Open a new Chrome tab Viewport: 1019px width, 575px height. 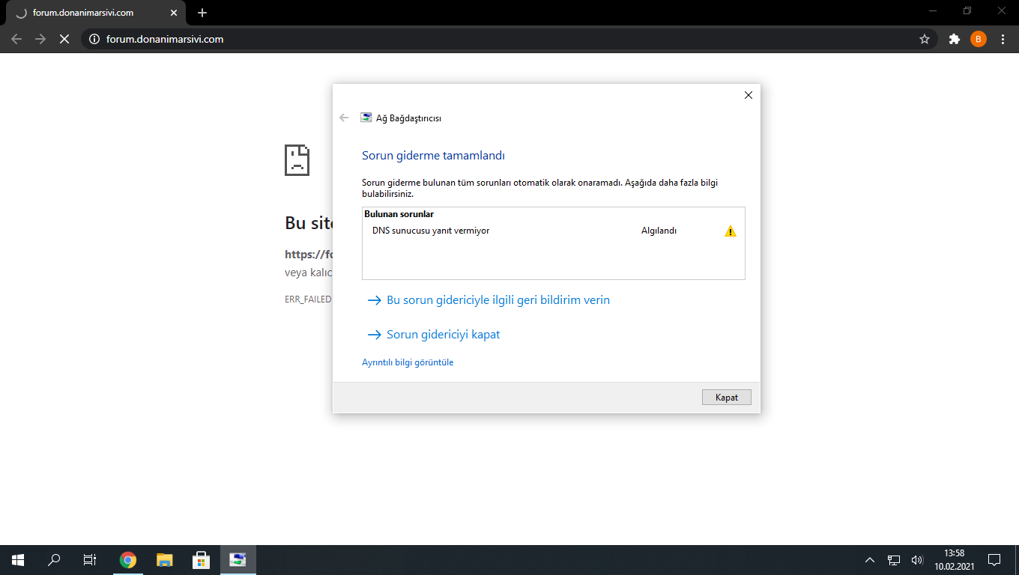202,13
